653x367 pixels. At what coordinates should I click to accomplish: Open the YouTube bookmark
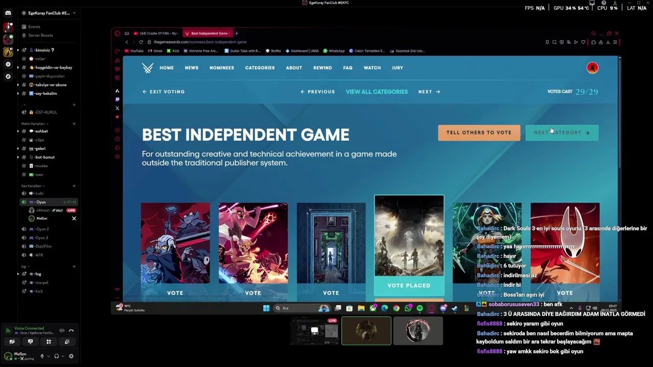pos(135,51)
